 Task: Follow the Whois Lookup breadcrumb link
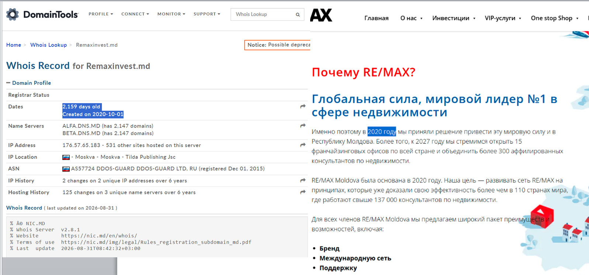48,45
